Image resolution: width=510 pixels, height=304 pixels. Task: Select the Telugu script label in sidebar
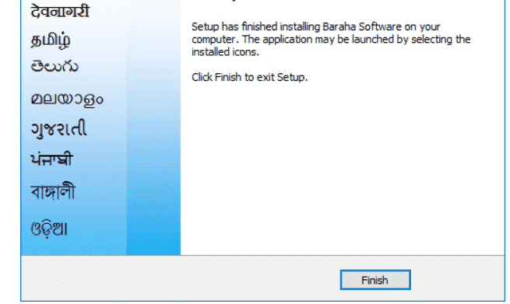click(x=55, y=67)
